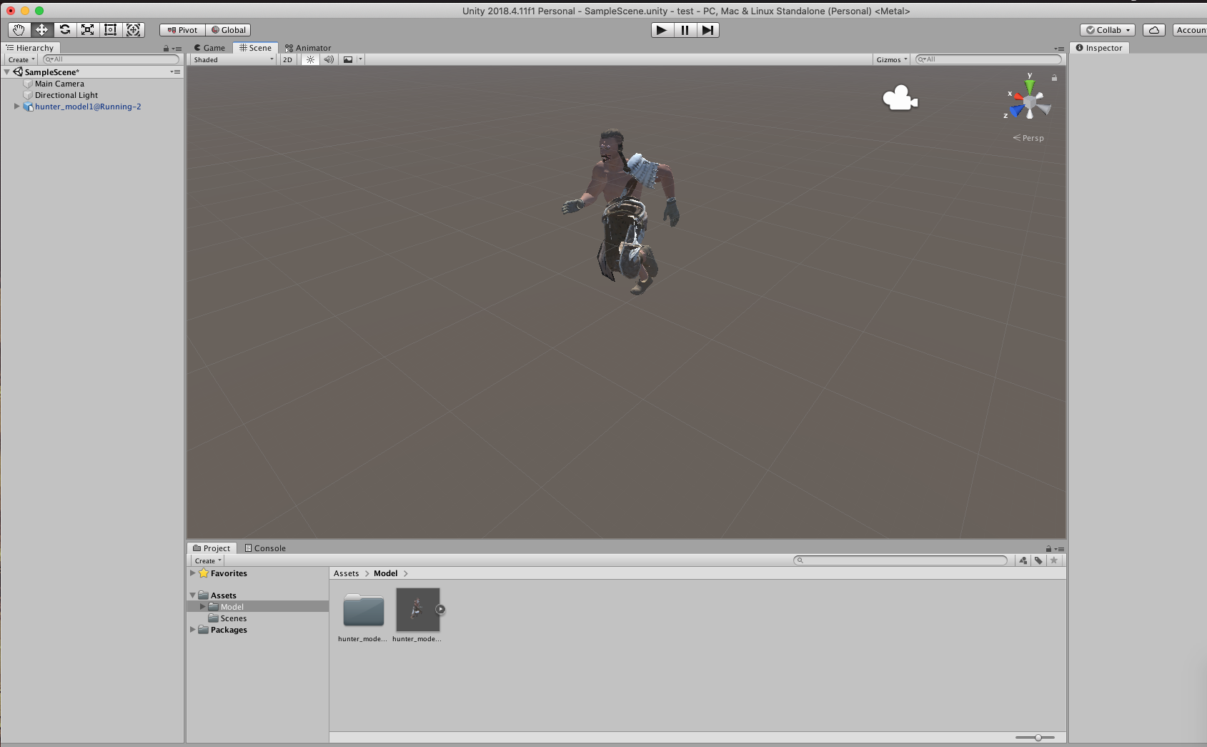The width and height of the screenshot is (1207, 747).
Task: Open SampleScene context options menu
Action: point(175,71)
